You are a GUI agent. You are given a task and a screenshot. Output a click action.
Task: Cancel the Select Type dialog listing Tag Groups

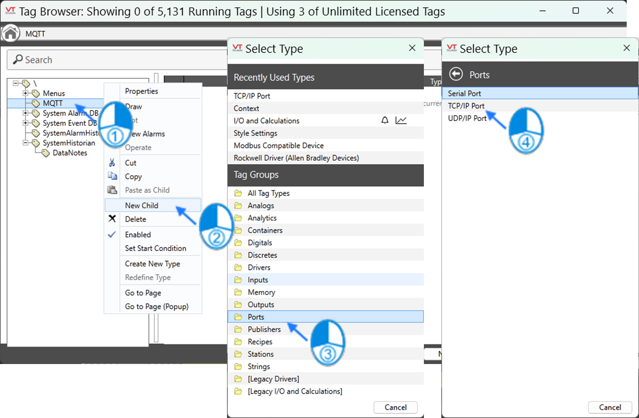pyautogui.click(x=395, y=407)
